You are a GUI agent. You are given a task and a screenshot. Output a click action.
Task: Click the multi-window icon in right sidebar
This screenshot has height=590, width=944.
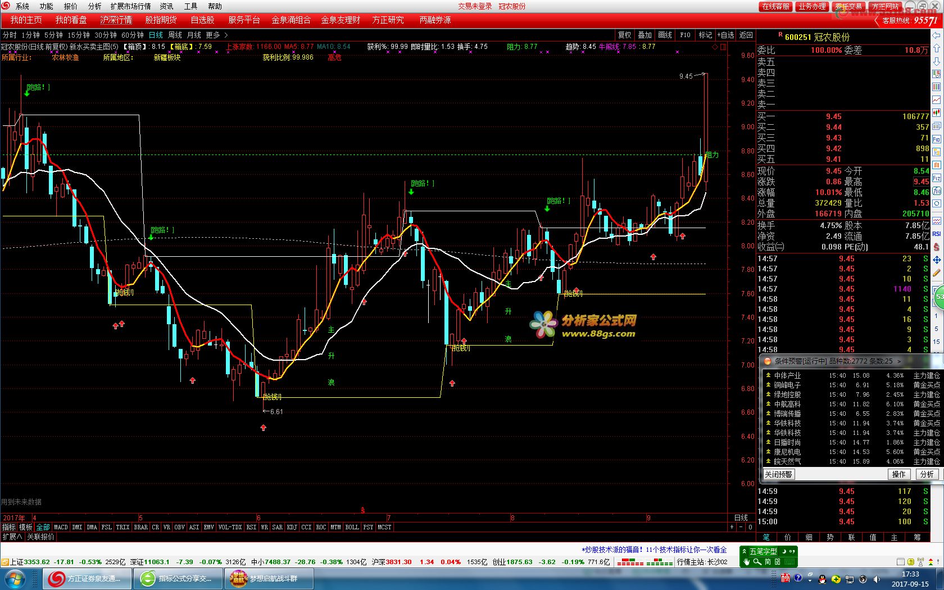coord(936,126)
